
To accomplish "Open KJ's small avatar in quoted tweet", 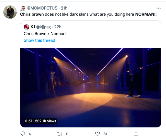I will [27, 27].
